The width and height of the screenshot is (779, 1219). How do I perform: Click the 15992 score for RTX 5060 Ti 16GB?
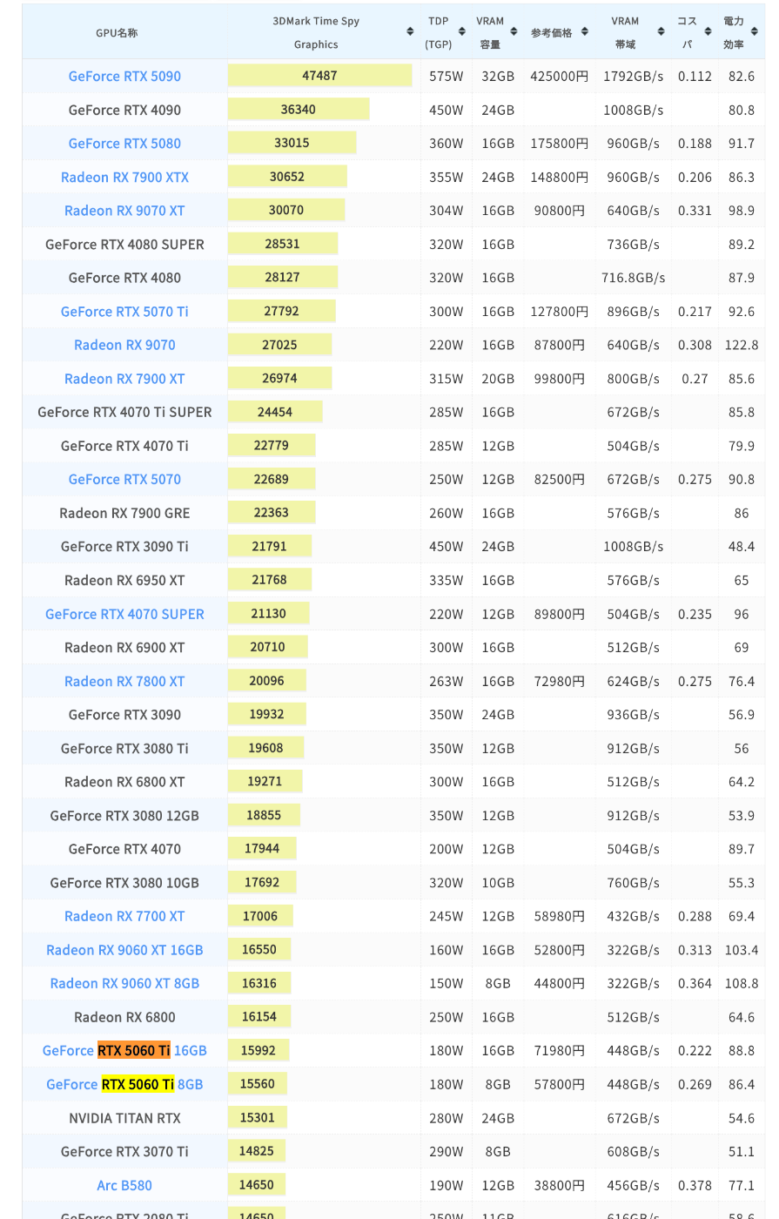tap(259, 1050)
